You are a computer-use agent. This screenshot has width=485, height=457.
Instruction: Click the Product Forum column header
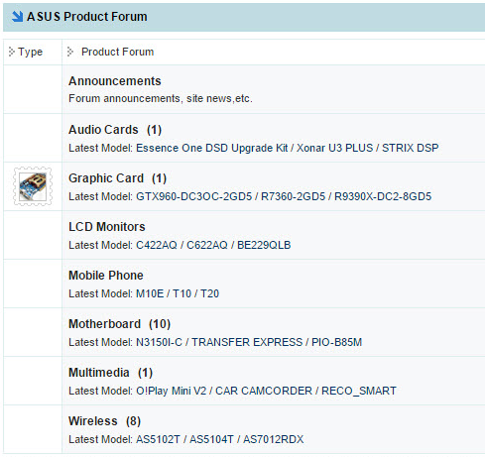(x=118, y=52)
